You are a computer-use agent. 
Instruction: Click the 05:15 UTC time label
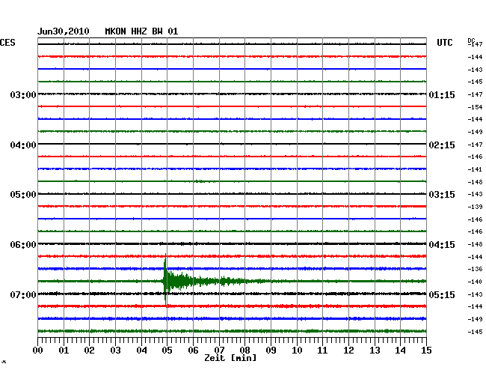click(442, 294)
